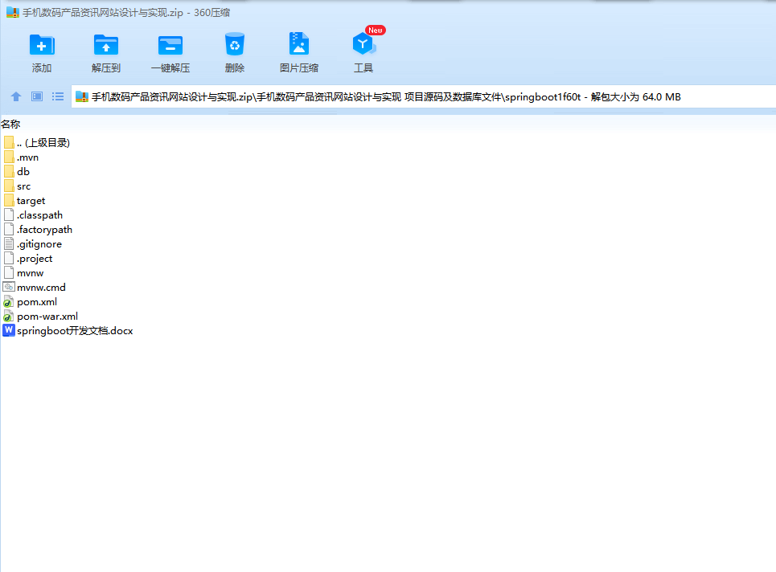Click the Word icon of springboot开发文档.docx

8,330
